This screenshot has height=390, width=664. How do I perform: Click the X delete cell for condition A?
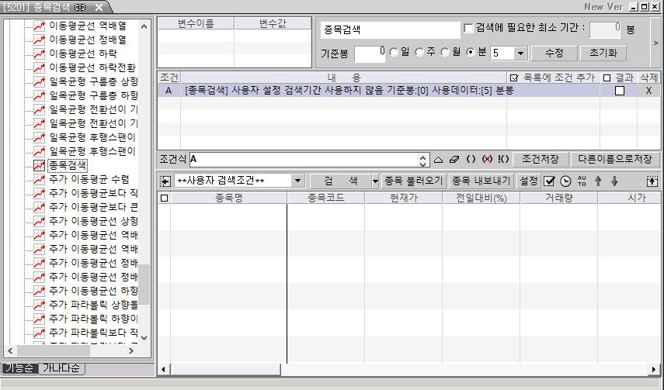pyautogui.click(x=648, y=91)
